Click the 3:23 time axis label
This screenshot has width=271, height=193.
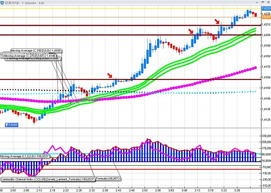(224, 190)
